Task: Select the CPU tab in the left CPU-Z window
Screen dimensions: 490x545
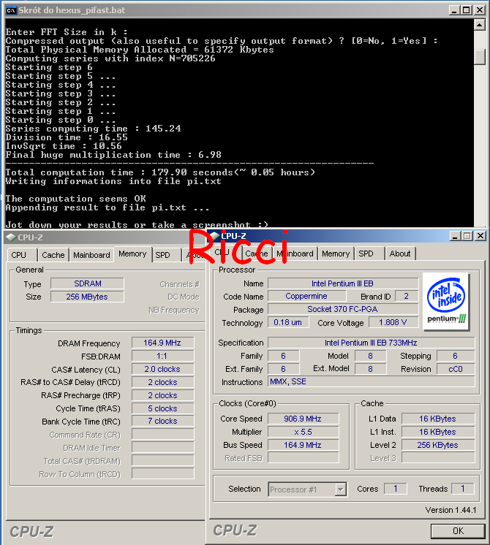Action: click(19, 255)
